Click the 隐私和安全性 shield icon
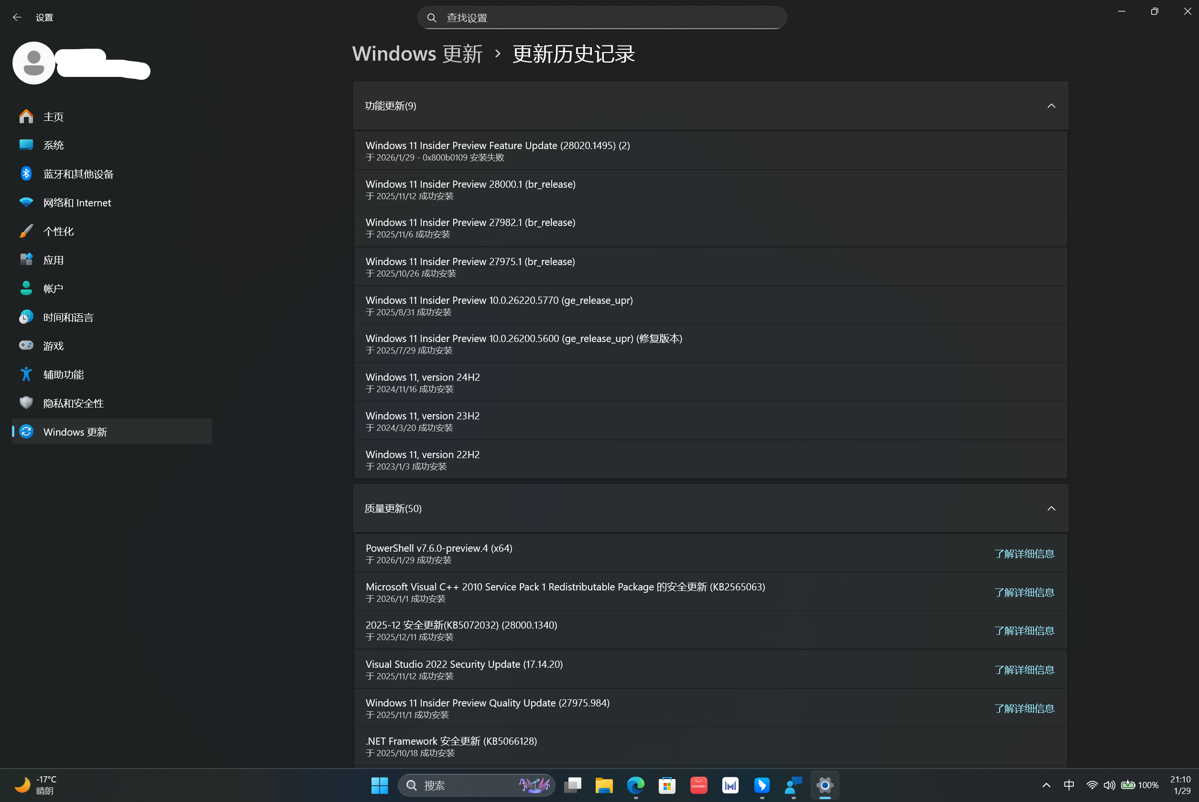Image resolution: width=1199 pixels, height=802 pixels. (26, 403)
